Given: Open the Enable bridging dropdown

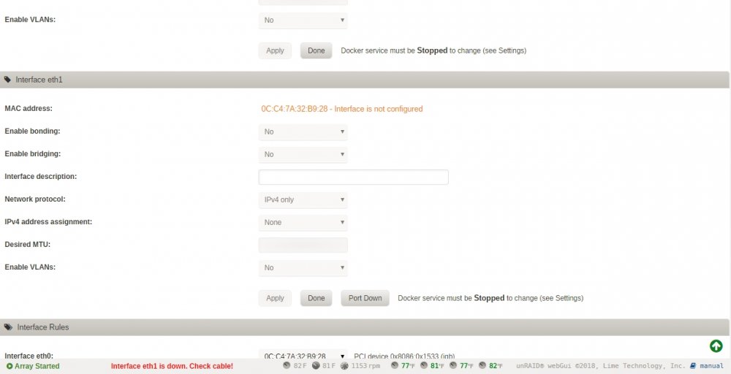Looking at the screenshot, I should [303, 154].
